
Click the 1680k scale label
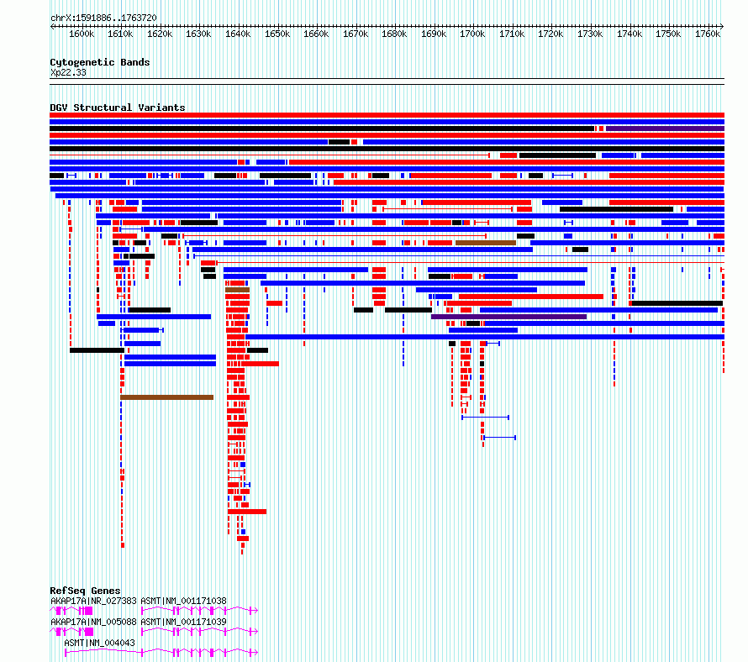394,34
